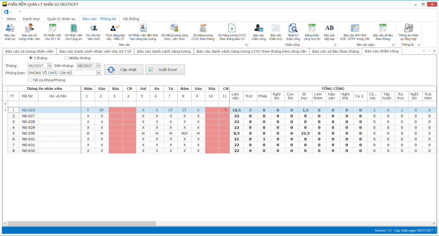
Task: Open the Báo cáo số liệu theo tháng tab
Action: [x=336, y=51]
